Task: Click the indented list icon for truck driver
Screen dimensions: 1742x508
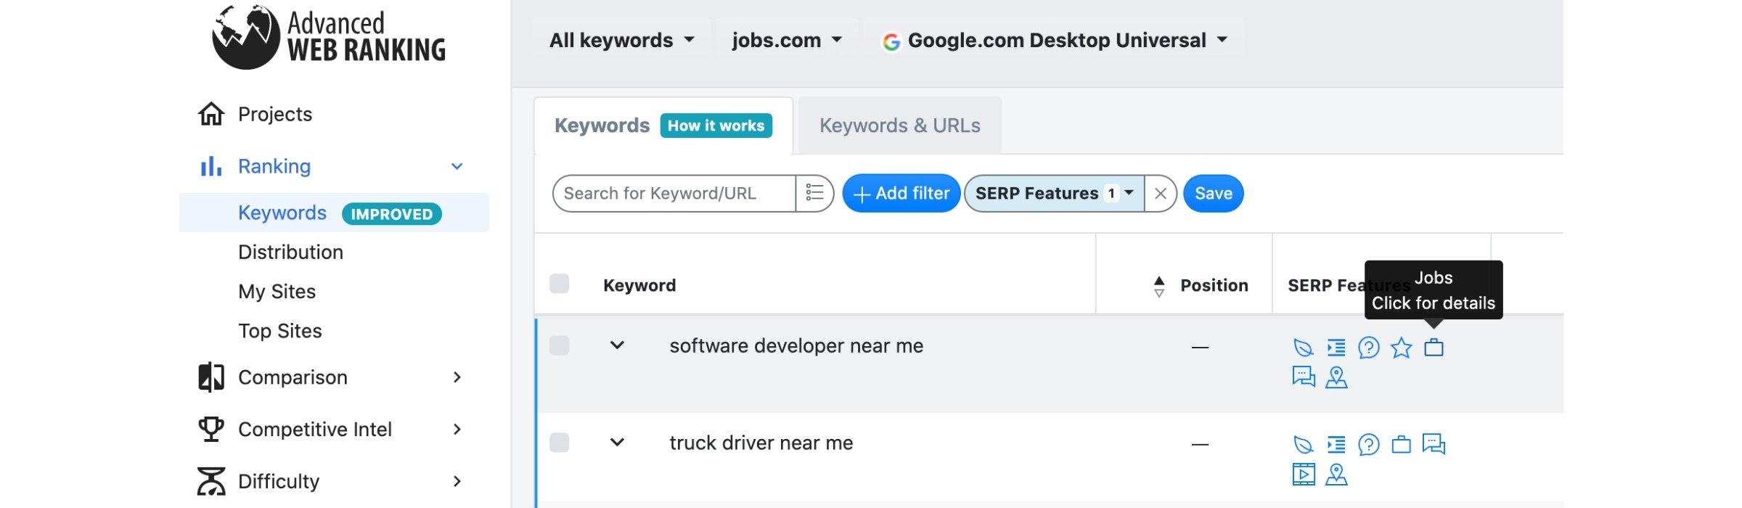Action: point(1336,444)
